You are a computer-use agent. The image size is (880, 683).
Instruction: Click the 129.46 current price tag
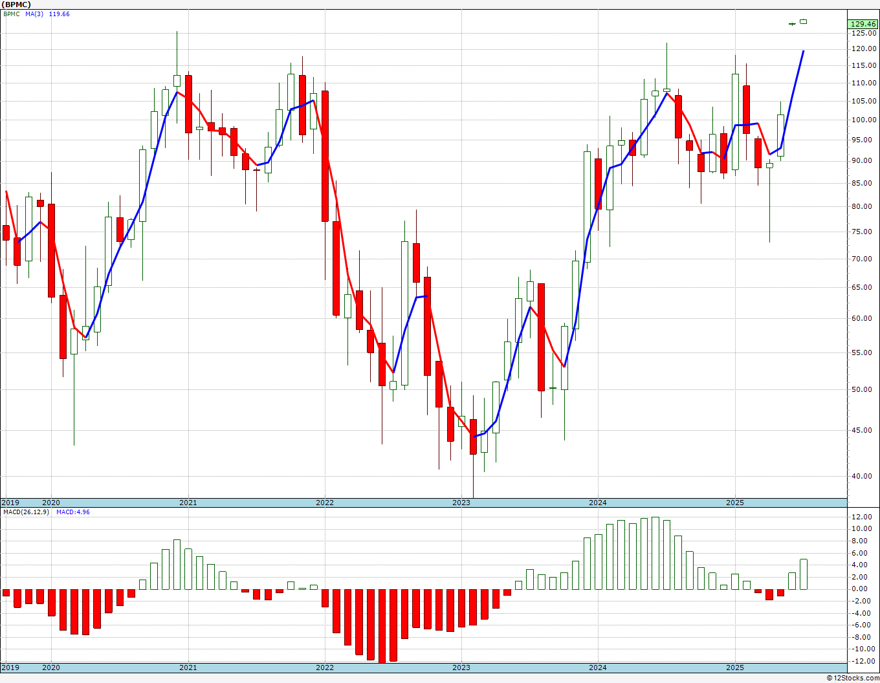pyautogui.click(x=863, y=25)
